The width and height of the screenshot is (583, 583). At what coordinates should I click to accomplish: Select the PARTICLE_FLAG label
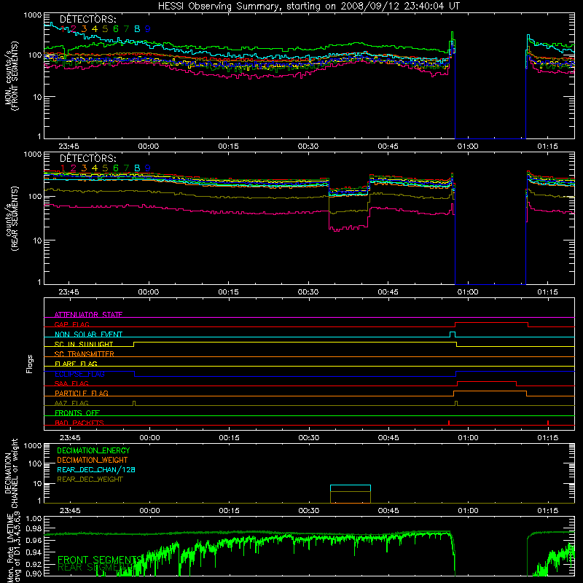[x=82, y=393]
